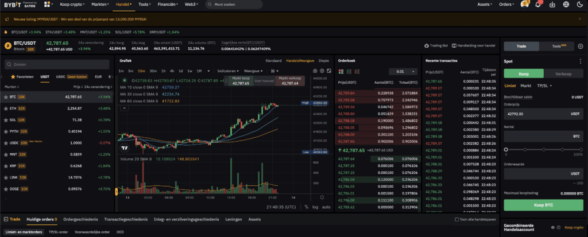
Task: Open the TP/SL order type dropdown
Action: click(x=544, y=86)
